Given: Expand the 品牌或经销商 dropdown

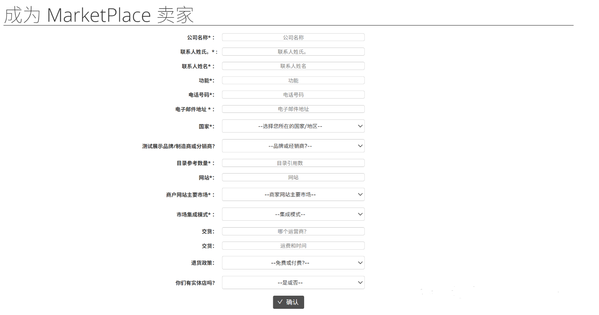Looking at the screenshot, I should [293, 146].
